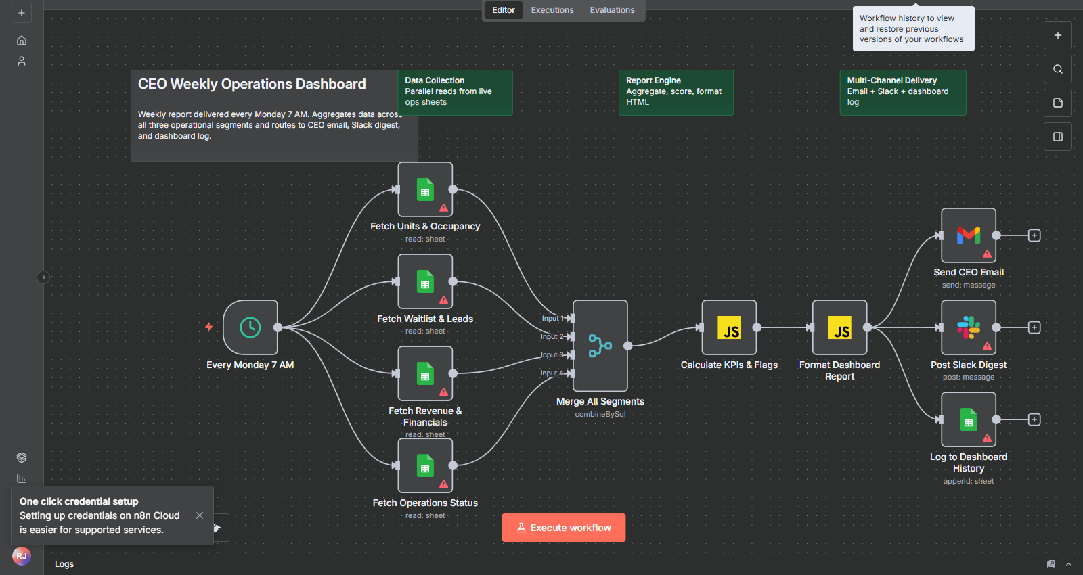Click the red lightning trigger icon
The image size is (1083, 575).
(x=209, y=327)
